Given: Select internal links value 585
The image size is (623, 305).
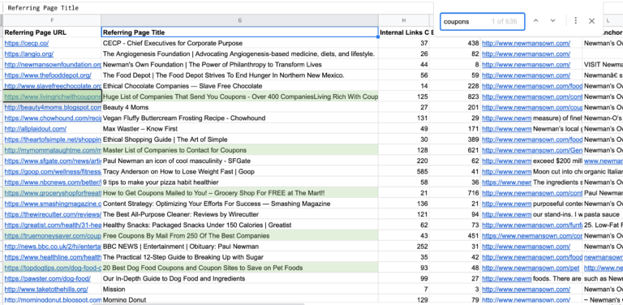Looking at the screenshot, I should point(404,172).
